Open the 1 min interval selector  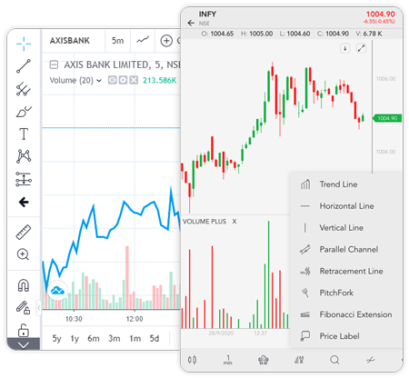coord(227,360)
